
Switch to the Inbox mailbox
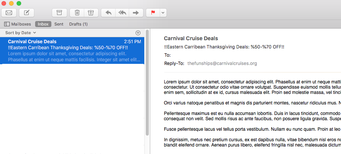pos(43,24)
